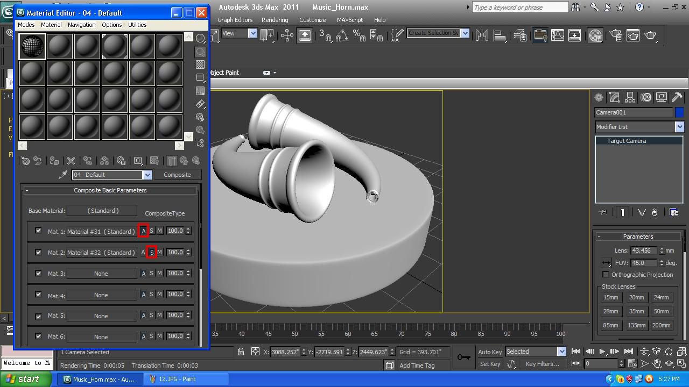Viewport: 689px width, 387px height.
Task: Open the 04 - Default material name dropdown
Action: point(147,175)
